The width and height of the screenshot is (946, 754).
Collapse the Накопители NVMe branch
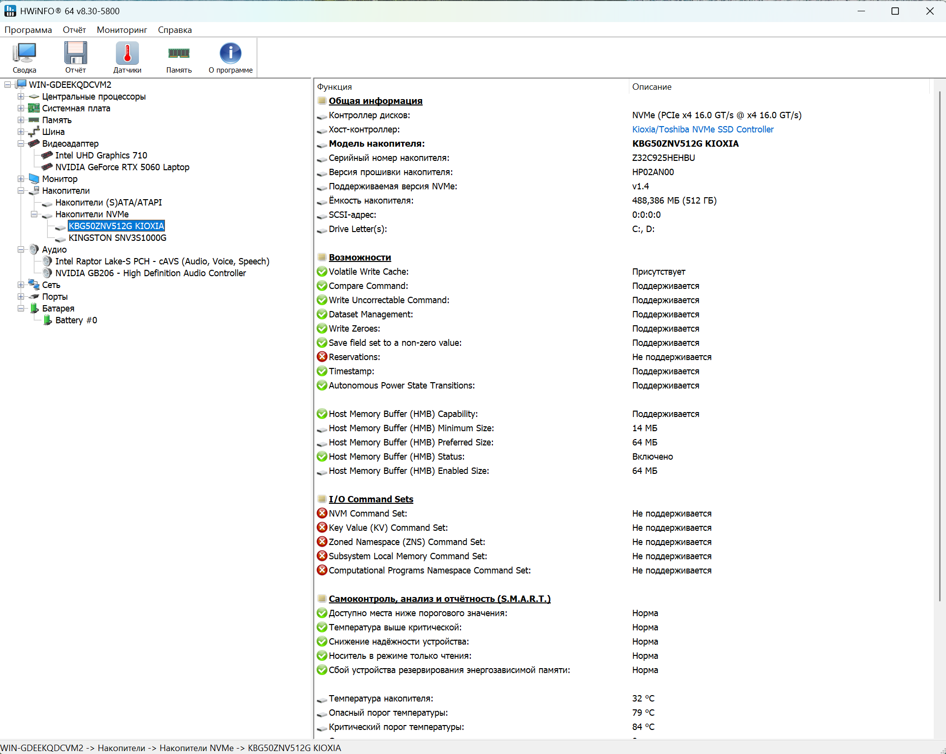[x=34, y=214]
